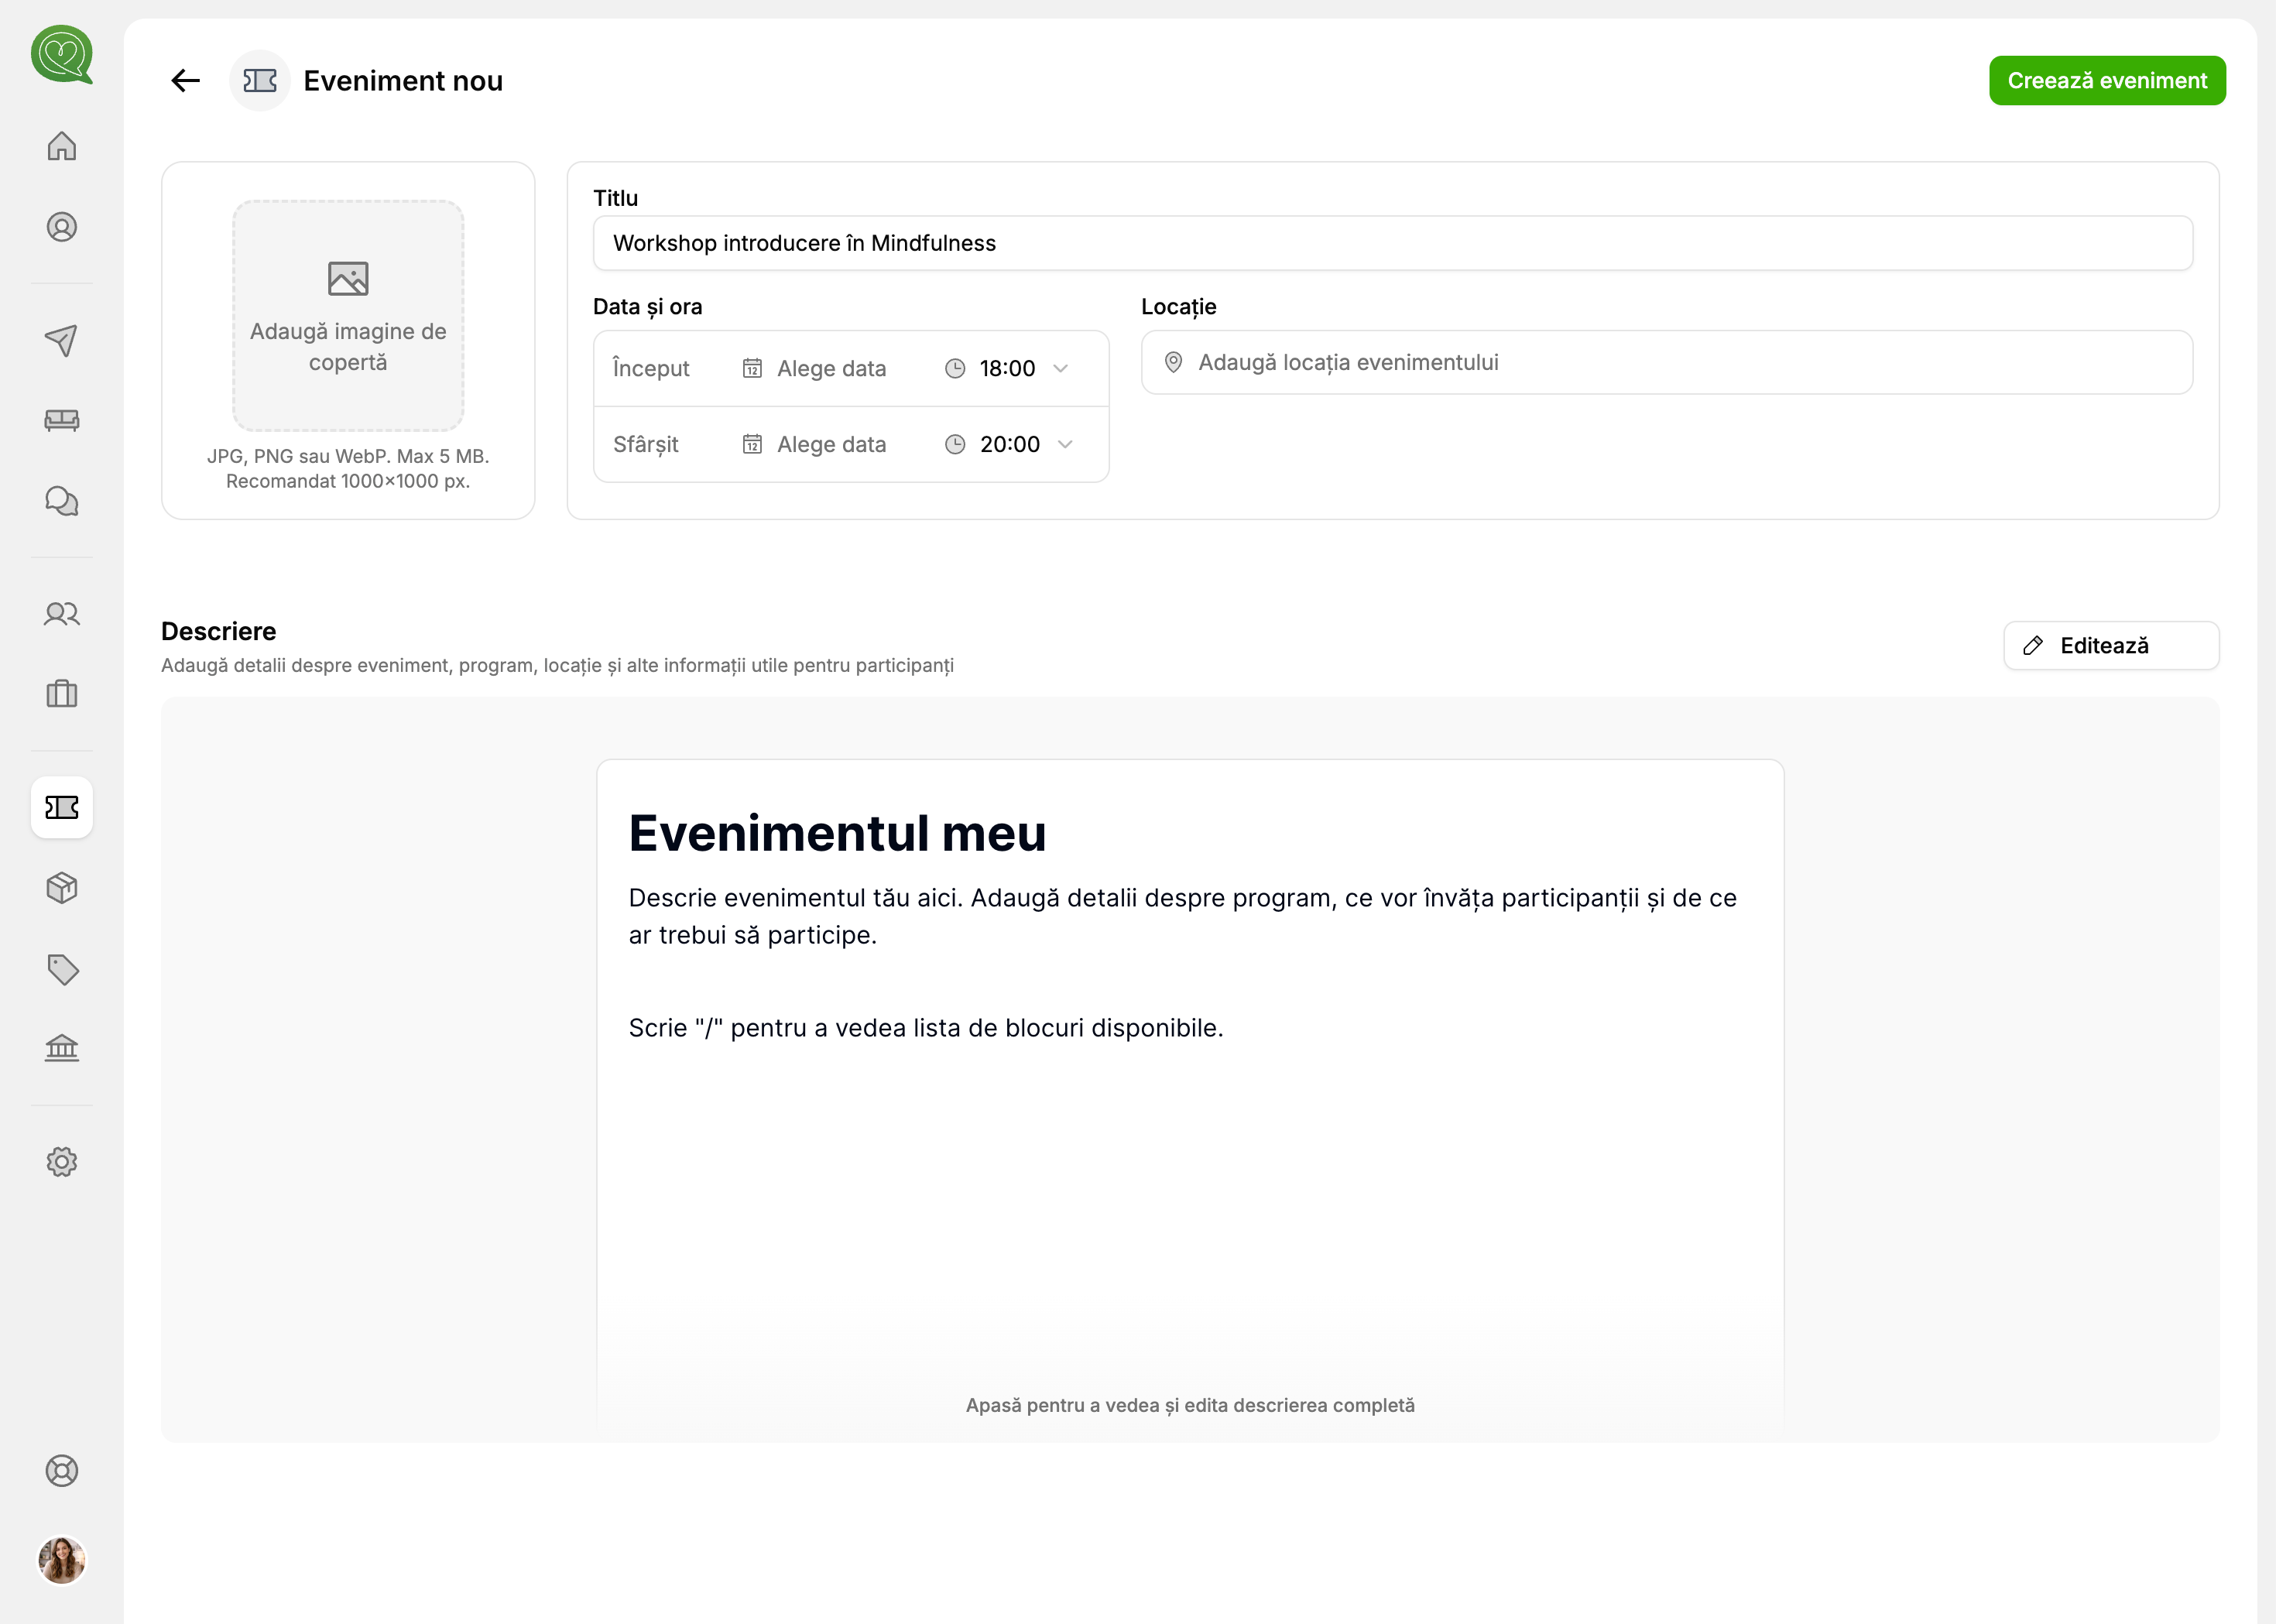The image size is (2293, 1624).
Task: Add cover image via Adaugă imagine de copertă
Action: tap(348, 316)
